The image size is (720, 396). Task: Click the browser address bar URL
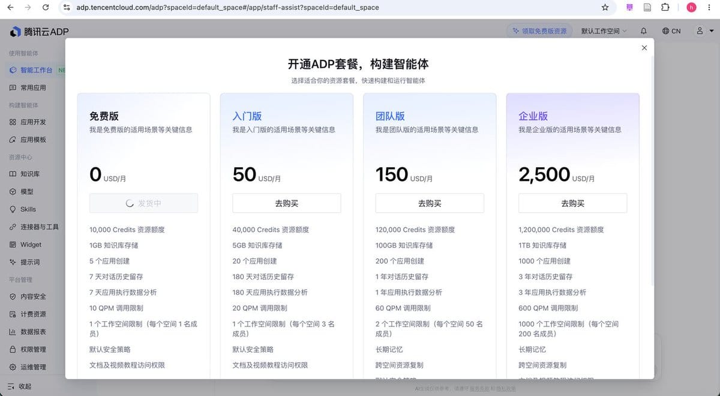pos(227,8)
